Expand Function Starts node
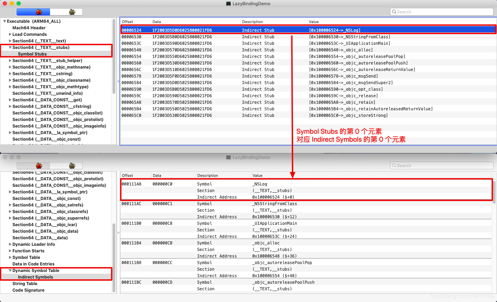Screen dimensions: 497x302 (x=10, y=251)
